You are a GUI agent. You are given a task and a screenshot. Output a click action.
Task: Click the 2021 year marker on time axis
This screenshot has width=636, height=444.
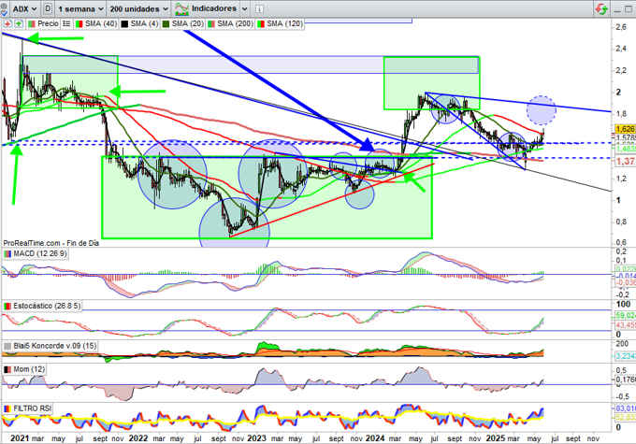(20, 438)
